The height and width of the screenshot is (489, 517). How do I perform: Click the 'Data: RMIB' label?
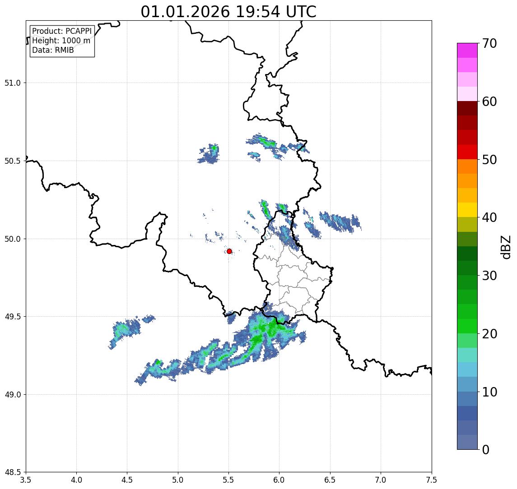point(53,50)
